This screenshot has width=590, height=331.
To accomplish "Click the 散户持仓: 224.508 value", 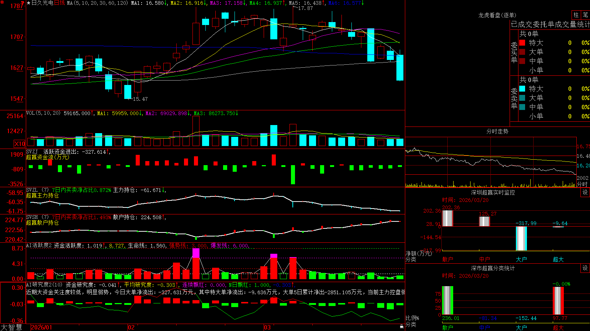I will (137, 217).
